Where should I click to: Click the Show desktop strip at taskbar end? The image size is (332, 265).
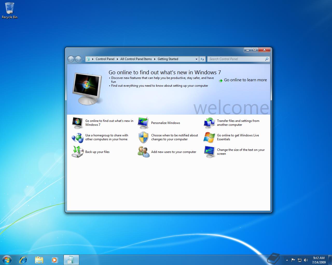coord(330,260)
